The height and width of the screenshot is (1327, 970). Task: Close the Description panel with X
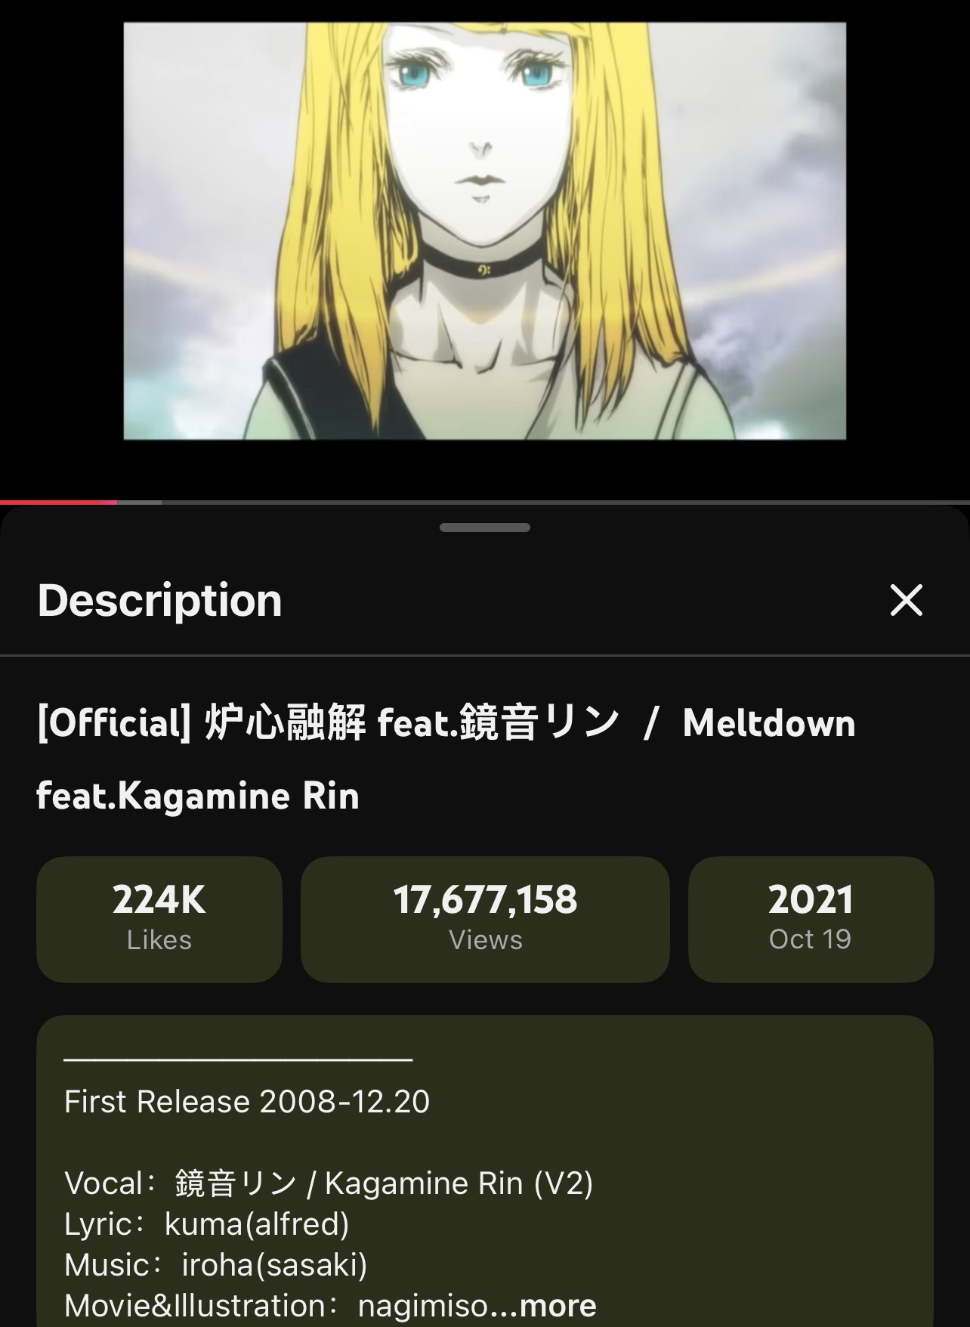click(906, 600)
